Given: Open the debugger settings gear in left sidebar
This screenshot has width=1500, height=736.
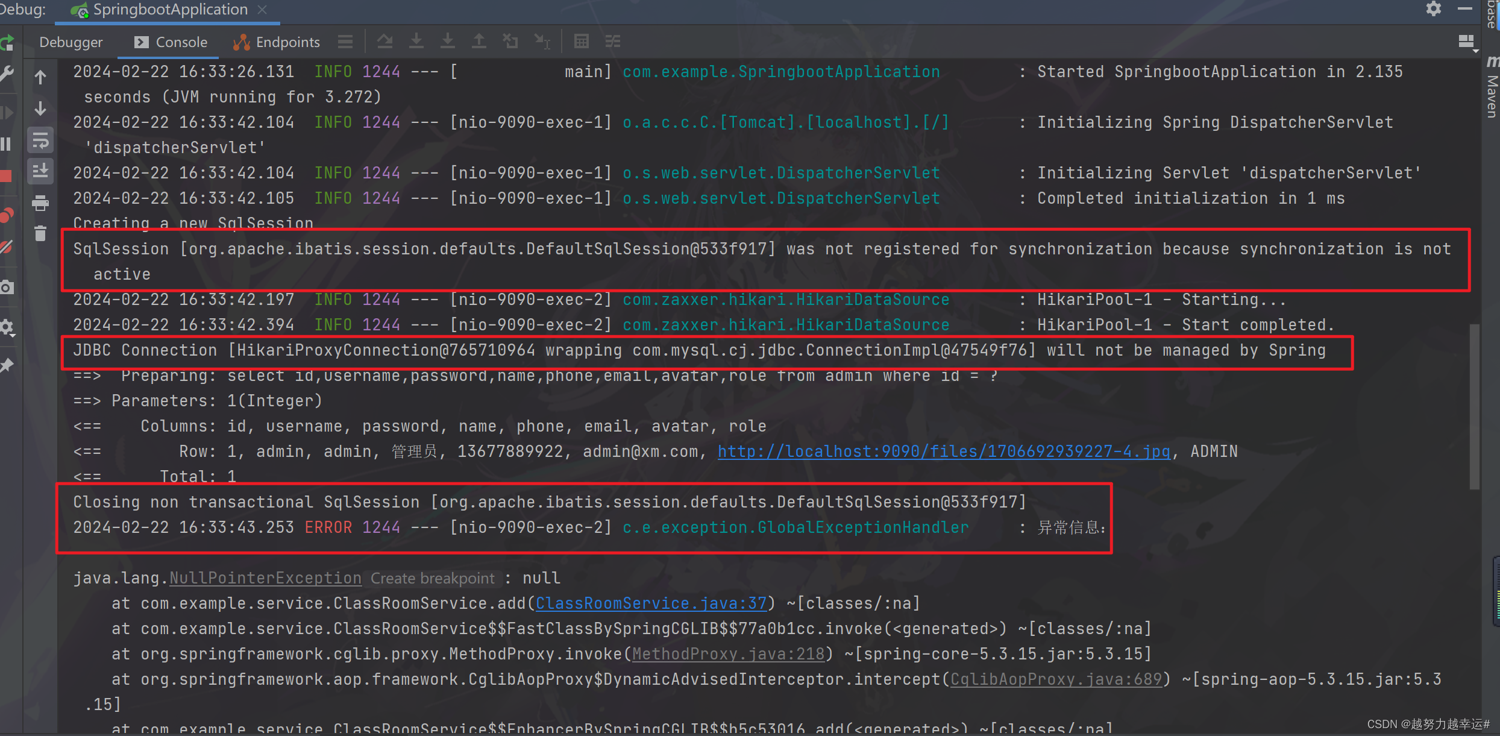Looking at the screenshot, I should (7, 327).
